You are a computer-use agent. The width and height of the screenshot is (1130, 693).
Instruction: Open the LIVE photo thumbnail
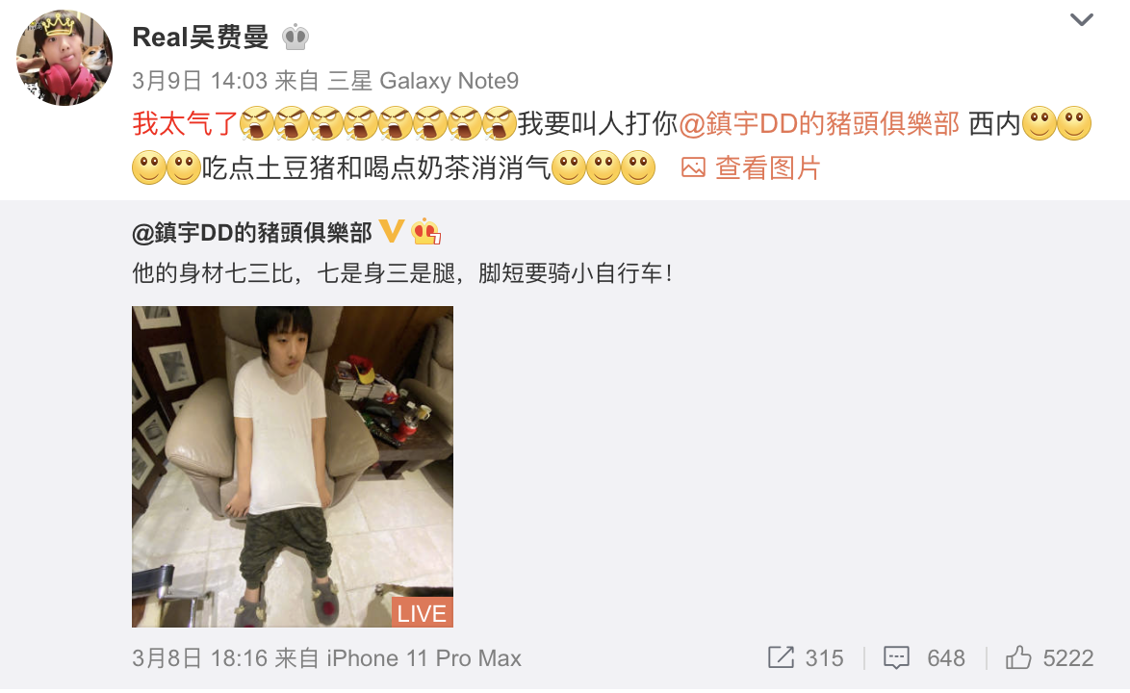click(293, 467)
